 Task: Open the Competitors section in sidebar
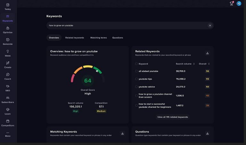coord(8,123)
